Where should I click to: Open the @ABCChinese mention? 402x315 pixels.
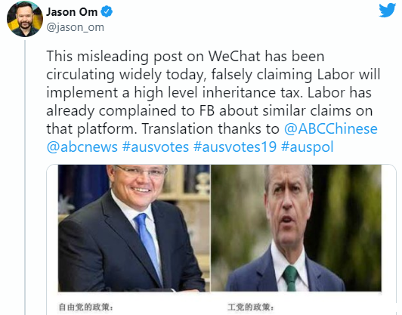(x=331, y=128)
